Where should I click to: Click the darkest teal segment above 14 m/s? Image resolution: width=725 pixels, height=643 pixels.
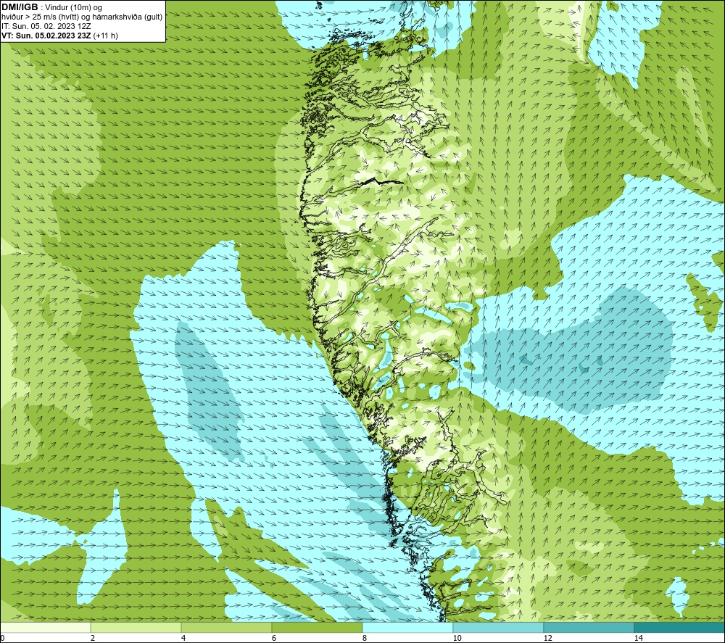(x=679, y=627)
